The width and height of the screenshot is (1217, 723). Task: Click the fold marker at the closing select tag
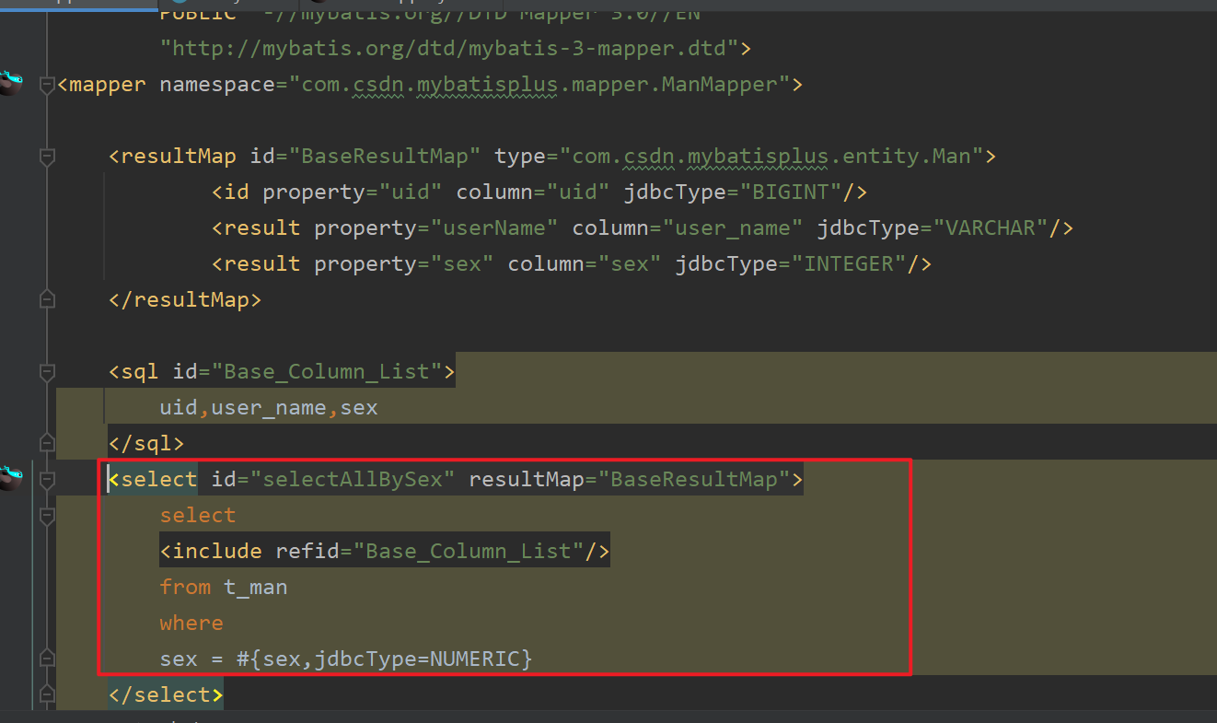[47, 695]
